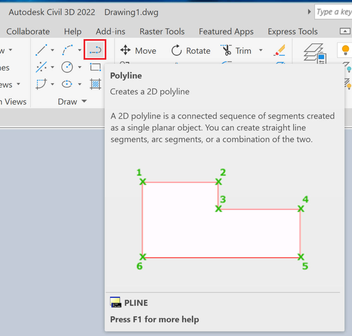This screenshot has width=352, height=336.
Task: Open the Raster Tools ribbon tab
Action: pyautogui.click(x=162, y=31)
